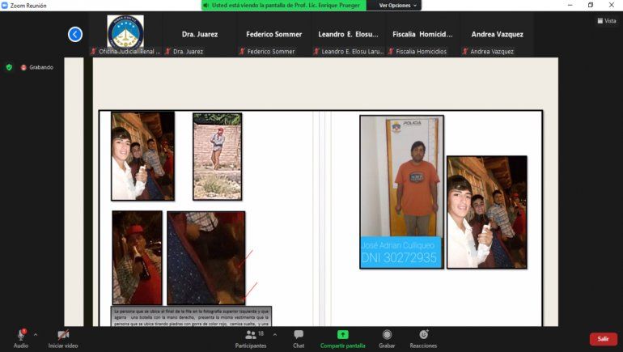Expand audio options caret next to Audio
Screen dimensions: 623x352
click(36, 334)
